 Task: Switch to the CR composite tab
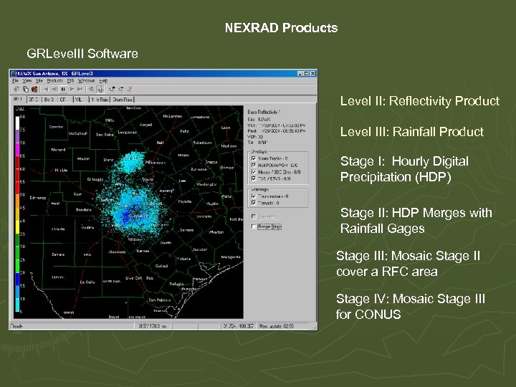click(x=64, y=100)
